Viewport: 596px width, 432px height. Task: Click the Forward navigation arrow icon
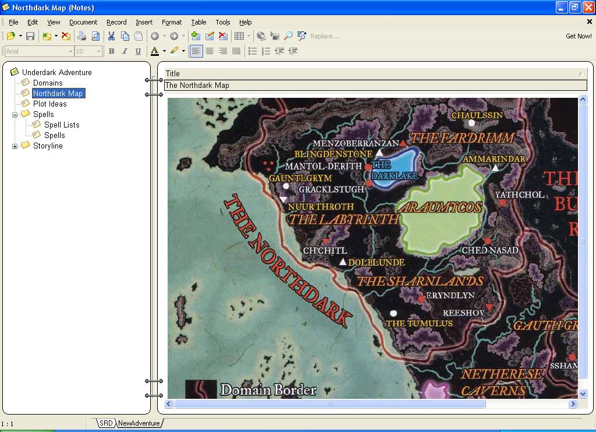pyautogui.click(x=173, y=36)
